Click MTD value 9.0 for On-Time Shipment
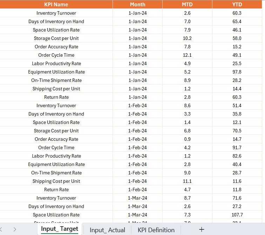This screenshot has height=235, width=265. point(187,173)
